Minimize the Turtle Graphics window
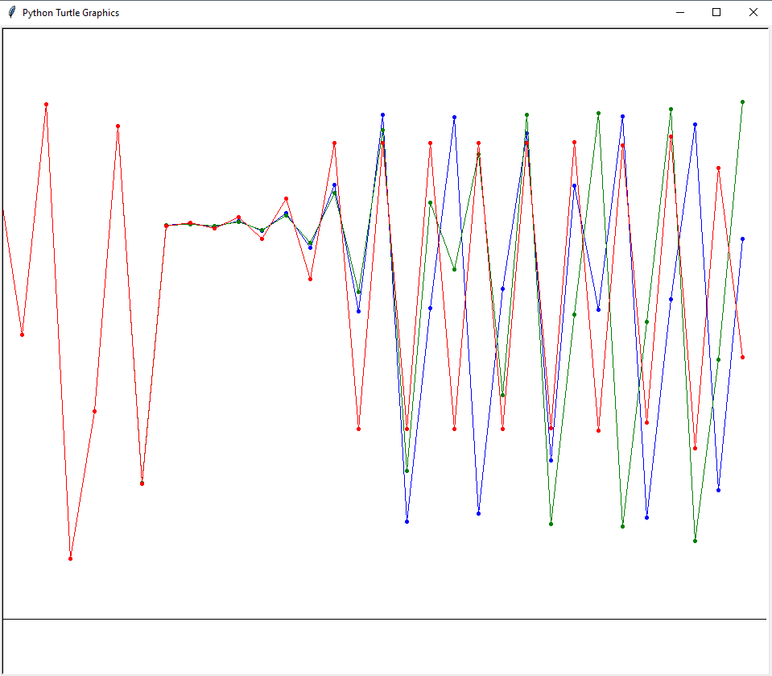The image size is (772, 676). click(x=680, y=12)
